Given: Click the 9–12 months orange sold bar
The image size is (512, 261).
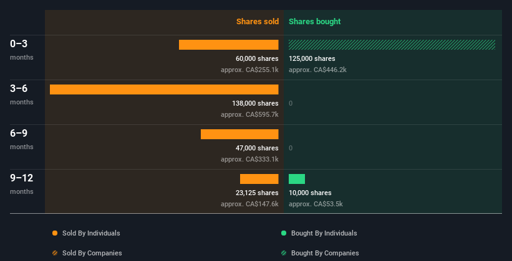Looking at the screenshot, I should (259, 179).
